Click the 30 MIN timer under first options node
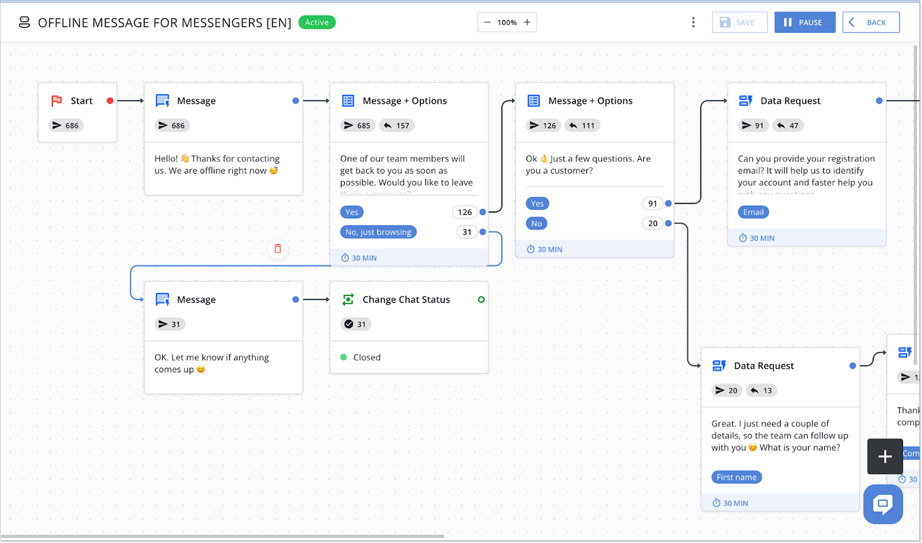This screenshot has width=922, height=543. click(x=359, y=258)
